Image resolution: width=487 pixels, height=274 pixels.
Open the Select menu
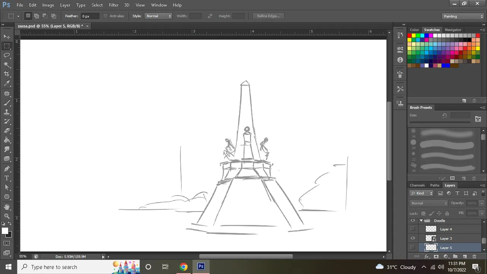tap(97, 5)
